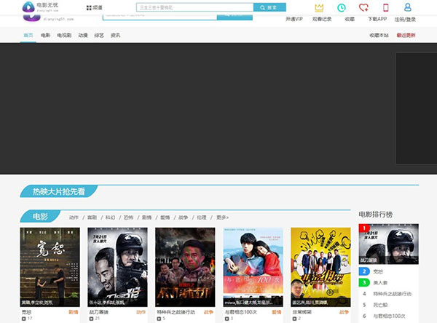Click the 电影无忧 site logo
The height and width of the screenshot is (323, 437).
(40, 7)
